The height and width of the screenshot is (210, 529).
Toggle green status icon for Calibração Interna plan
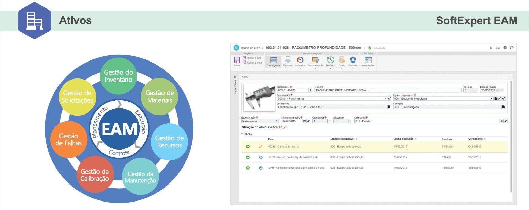coord(248,147)
